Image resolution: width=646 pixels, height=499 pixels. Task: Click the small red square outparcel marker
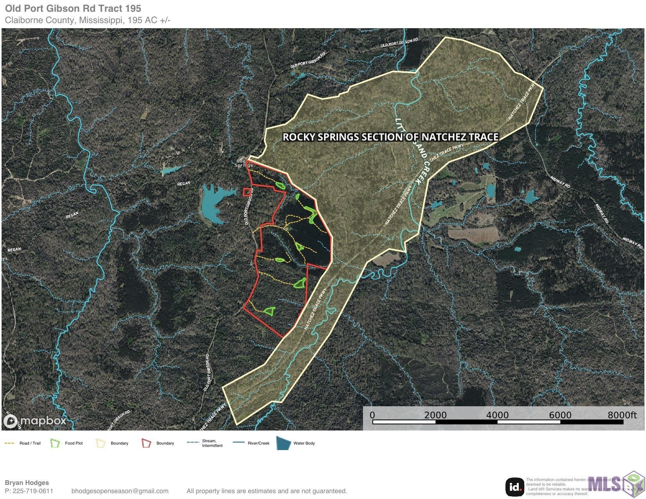click(x=247, y=192)
